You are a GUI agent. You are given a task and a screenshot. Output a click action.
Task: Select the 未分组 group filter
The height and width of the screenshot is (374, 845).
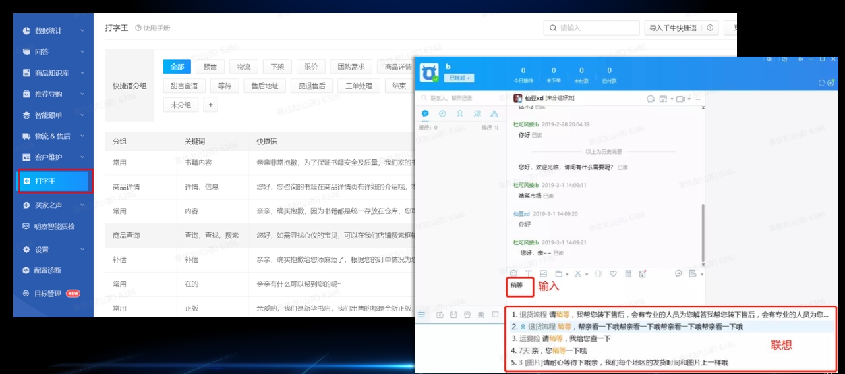(x=181, y=105)
